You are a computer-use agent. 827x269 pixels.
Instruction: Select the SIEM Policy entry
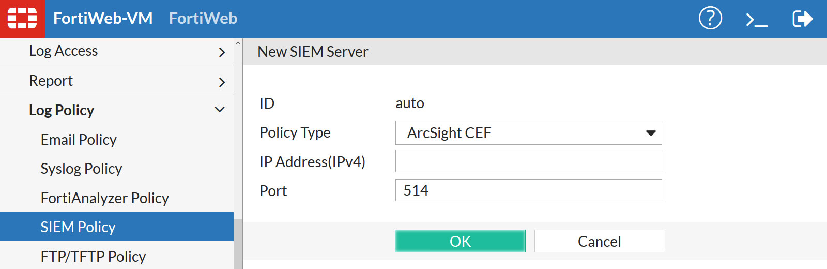pyautogui.click(x=78, y=227)
